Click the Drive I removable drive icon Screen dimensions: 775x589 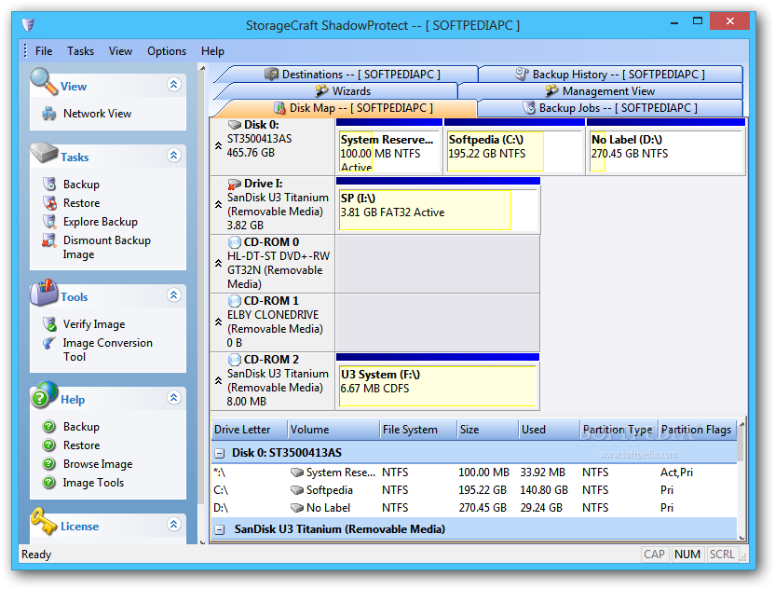[x=235, y=184]
